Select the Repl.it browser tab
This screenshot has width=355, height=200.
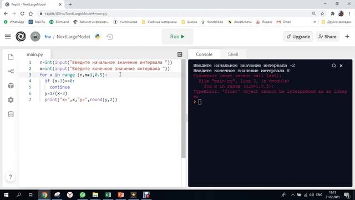tap(33, 4)
